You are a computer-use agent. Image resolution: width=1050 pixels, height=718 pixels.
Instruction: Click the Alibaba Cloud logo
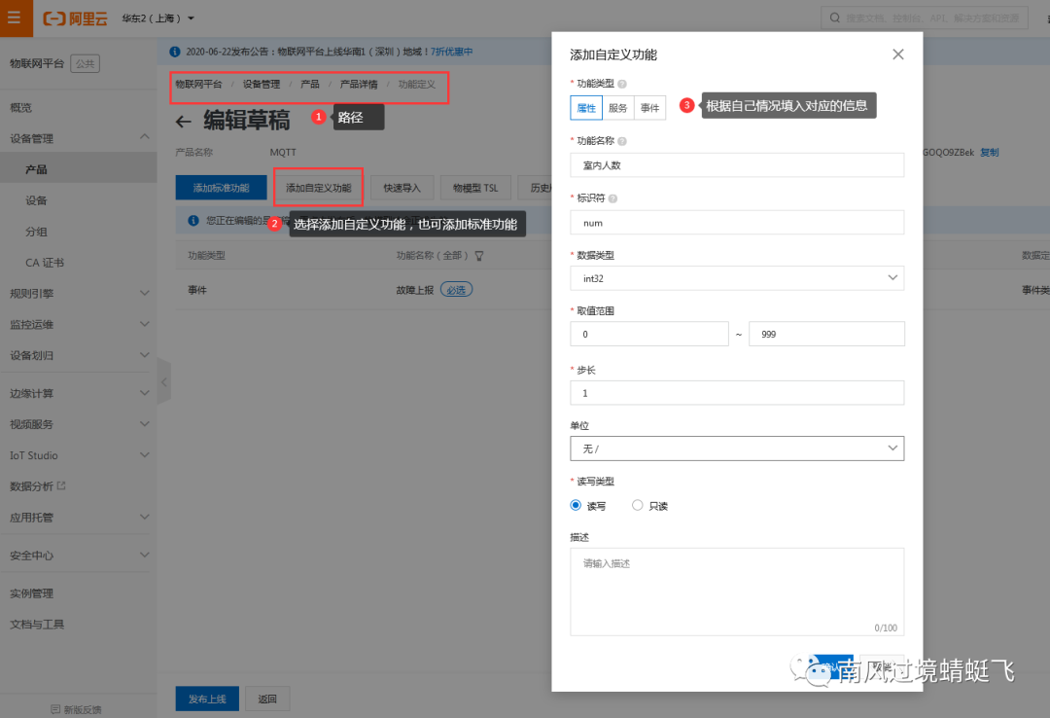point(74,18)
